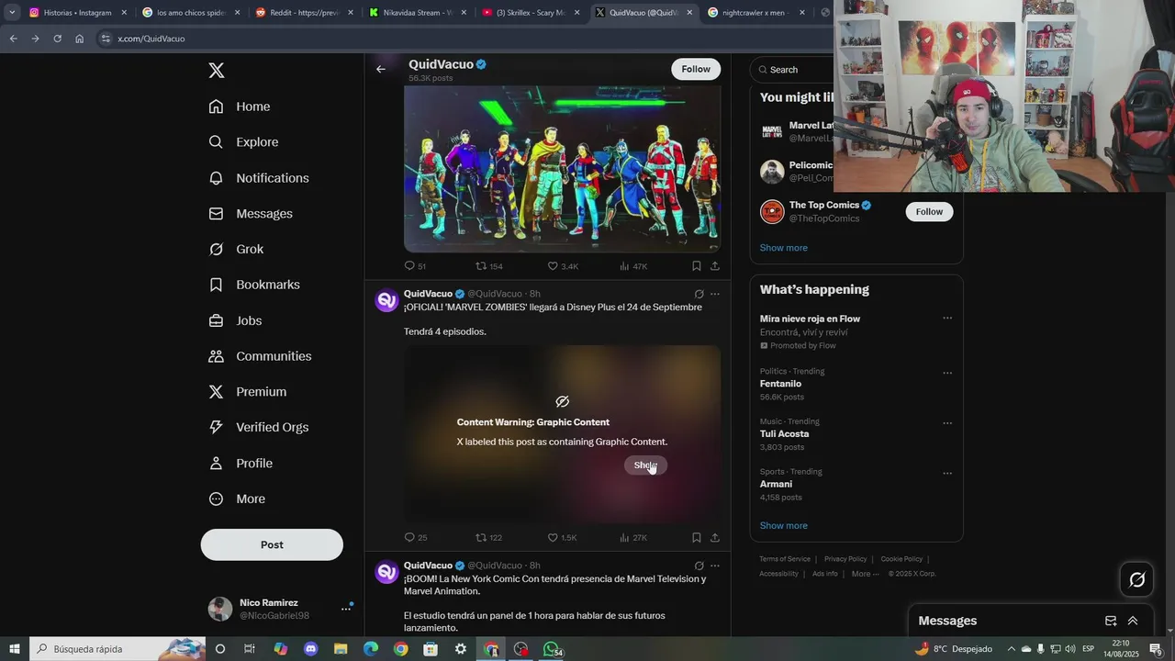Show the hidden graphic content
The image size is (1175, 661).
pyautogui.click(x=645, y=465)
